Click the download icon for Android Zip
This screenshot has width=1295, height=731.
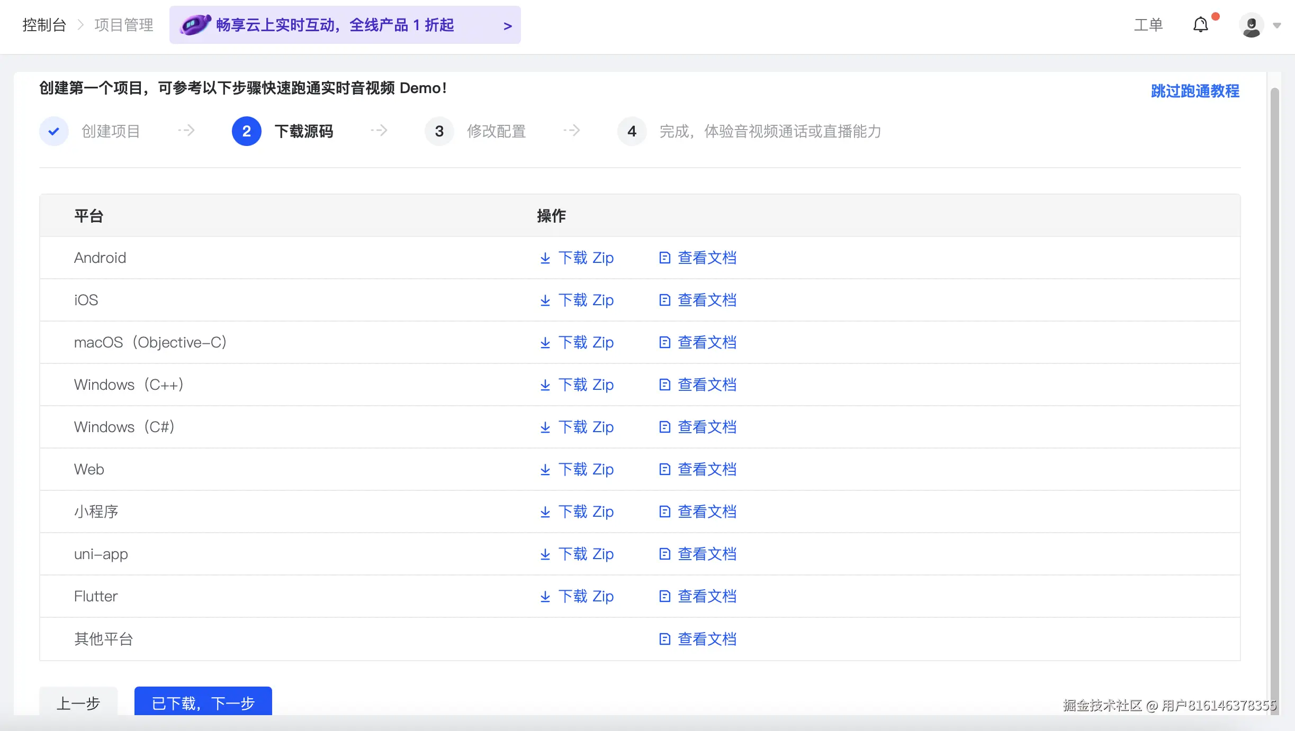click(545, 258)
